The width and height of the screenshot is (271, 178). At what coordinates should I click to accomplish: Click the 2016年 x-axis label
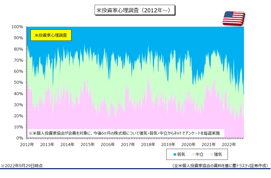[108, 145]
